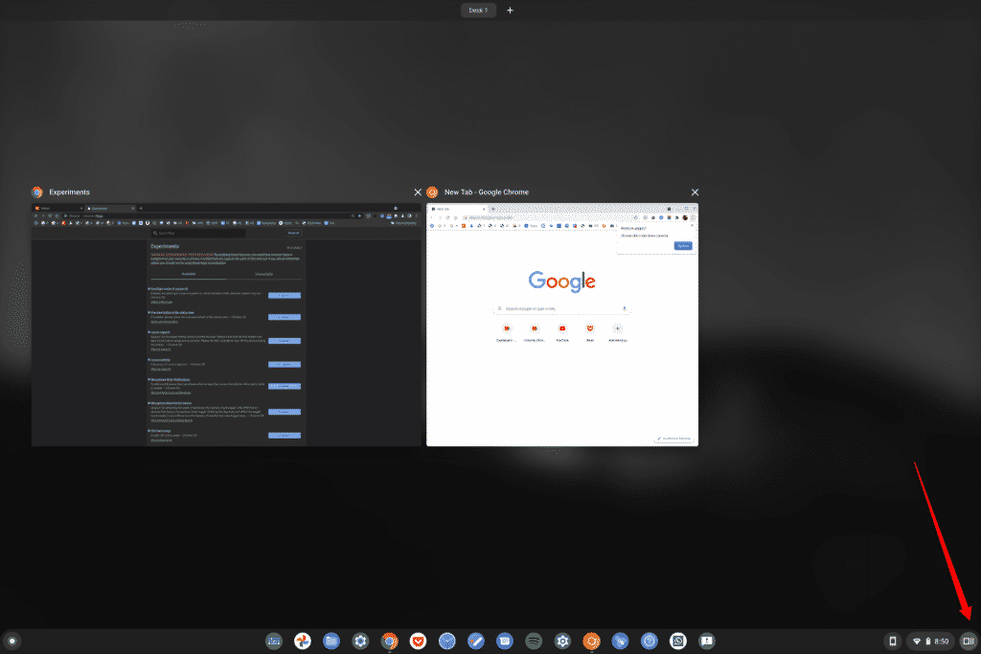Close the New Tab - Google Chrome window
Viewport: 981px width, 654px height.
tap(695, 192)
